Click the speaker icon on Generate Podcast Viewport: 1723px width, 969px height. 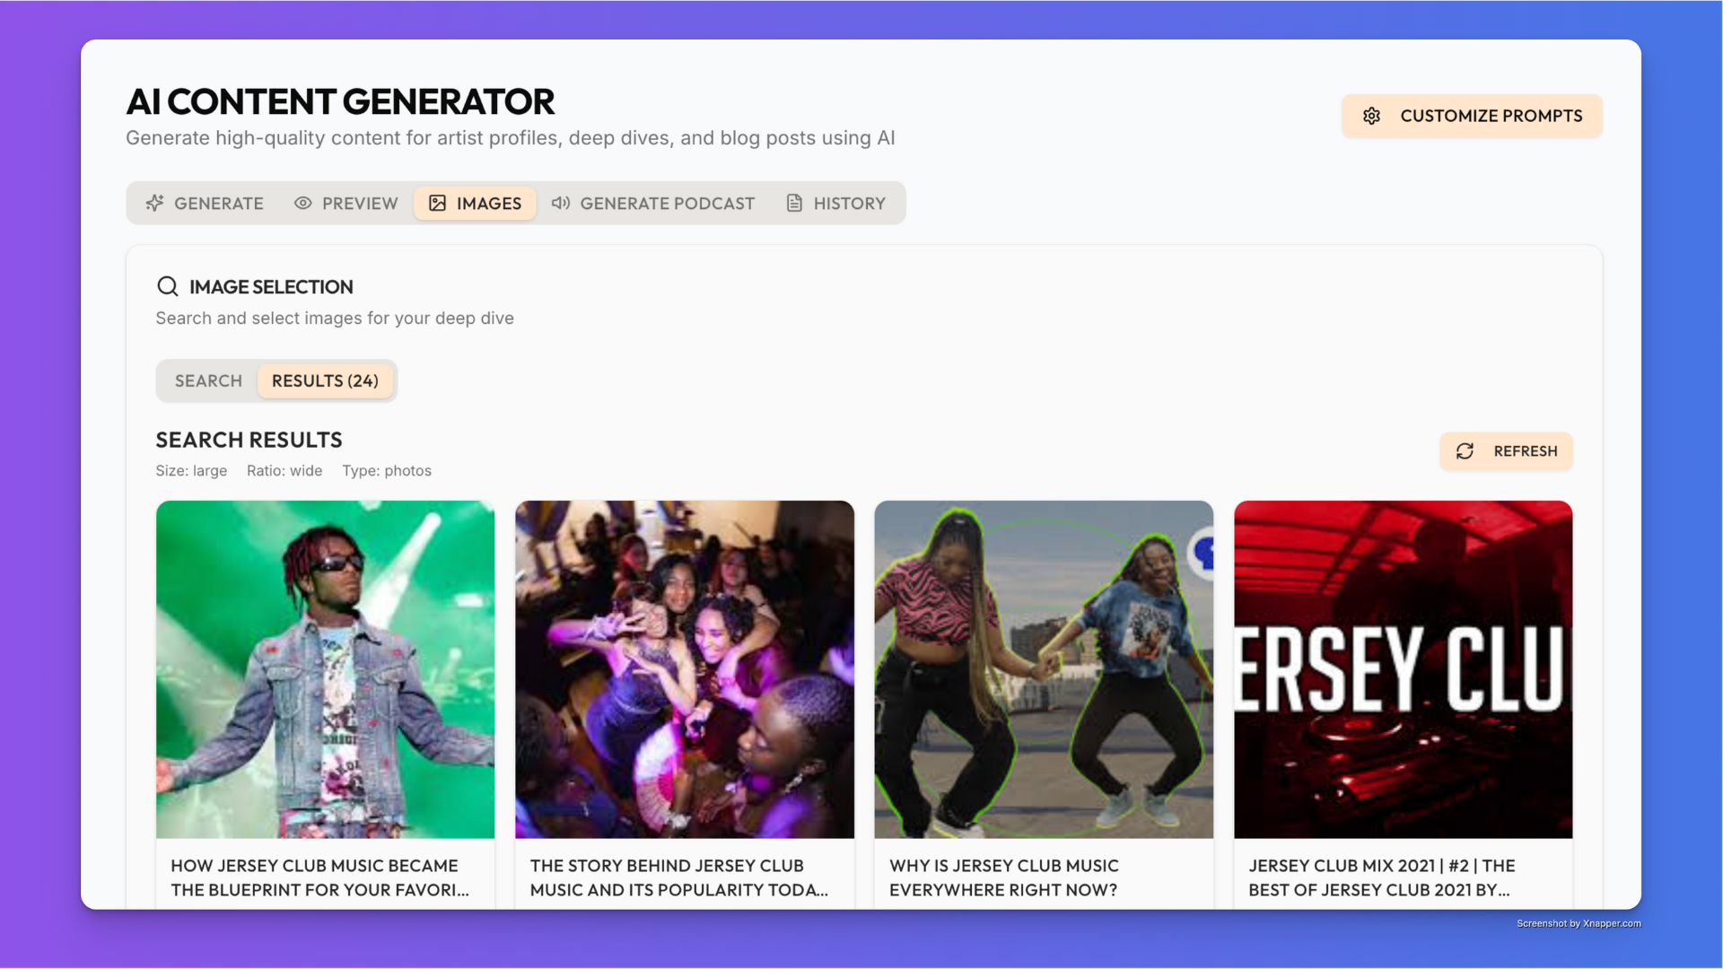pyautogui.click(x=561, y=203)
